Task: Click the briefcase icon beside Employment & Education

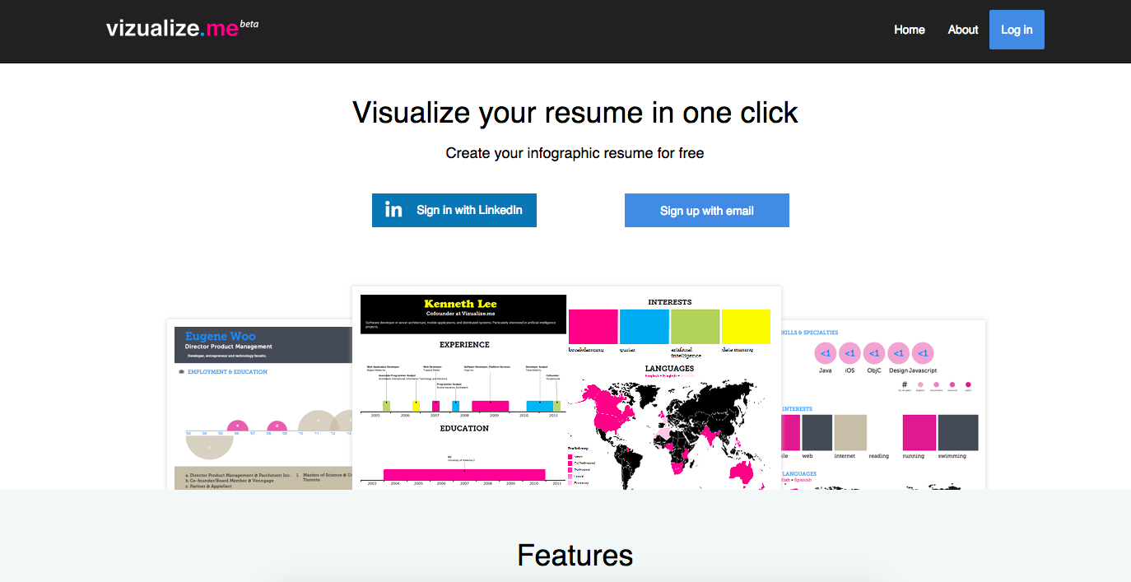Action: 182,372
